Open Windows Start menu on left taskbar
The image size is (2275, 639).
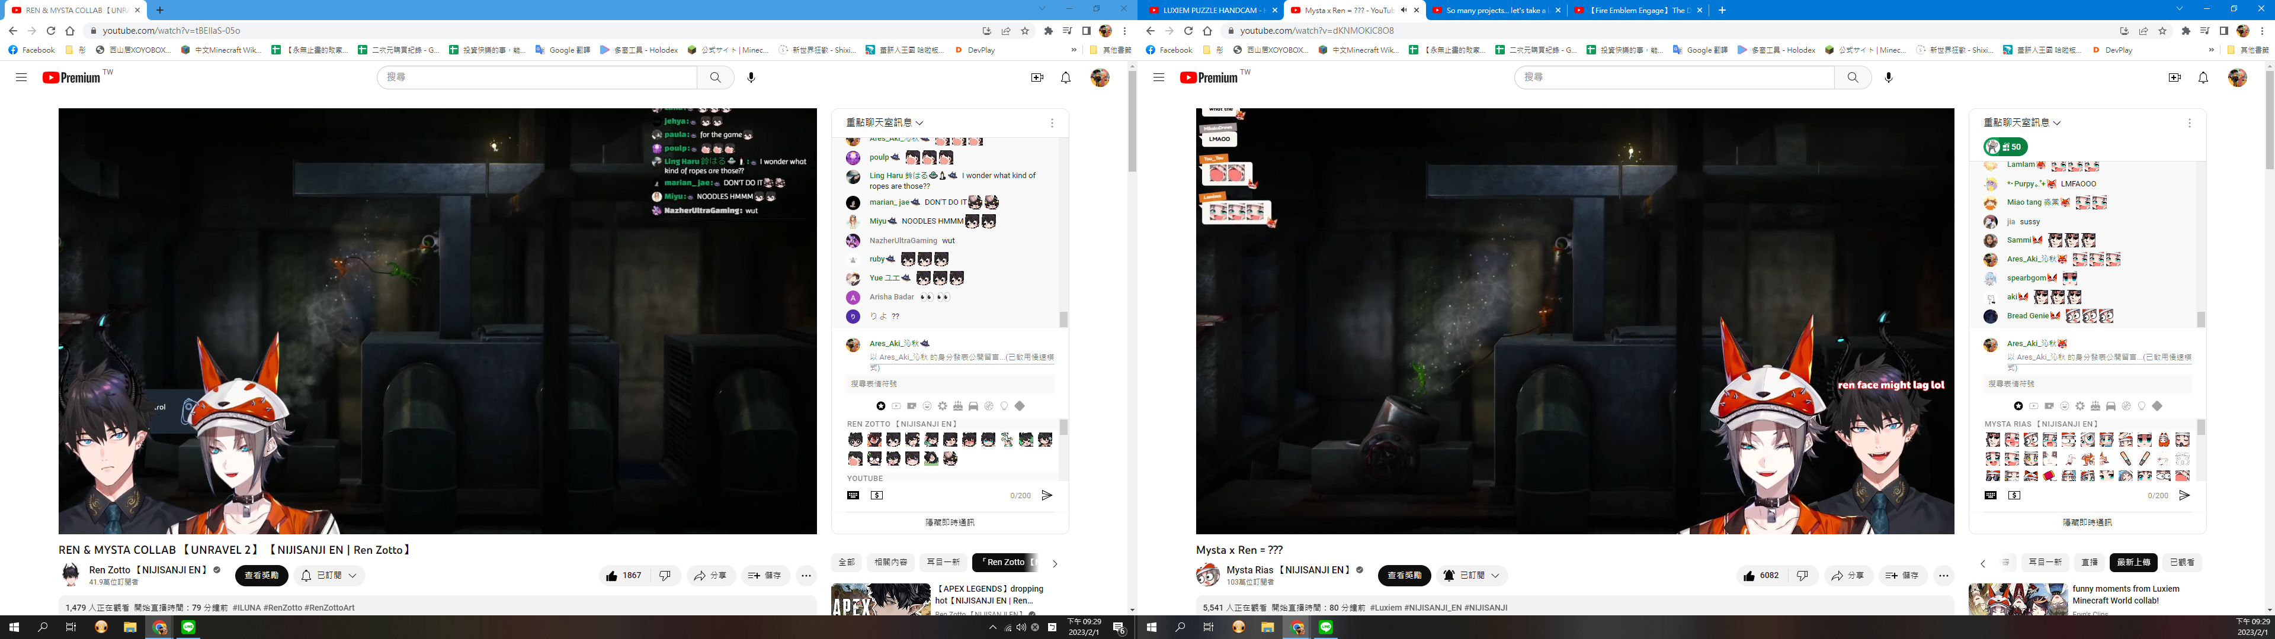(x=14, y=628)
